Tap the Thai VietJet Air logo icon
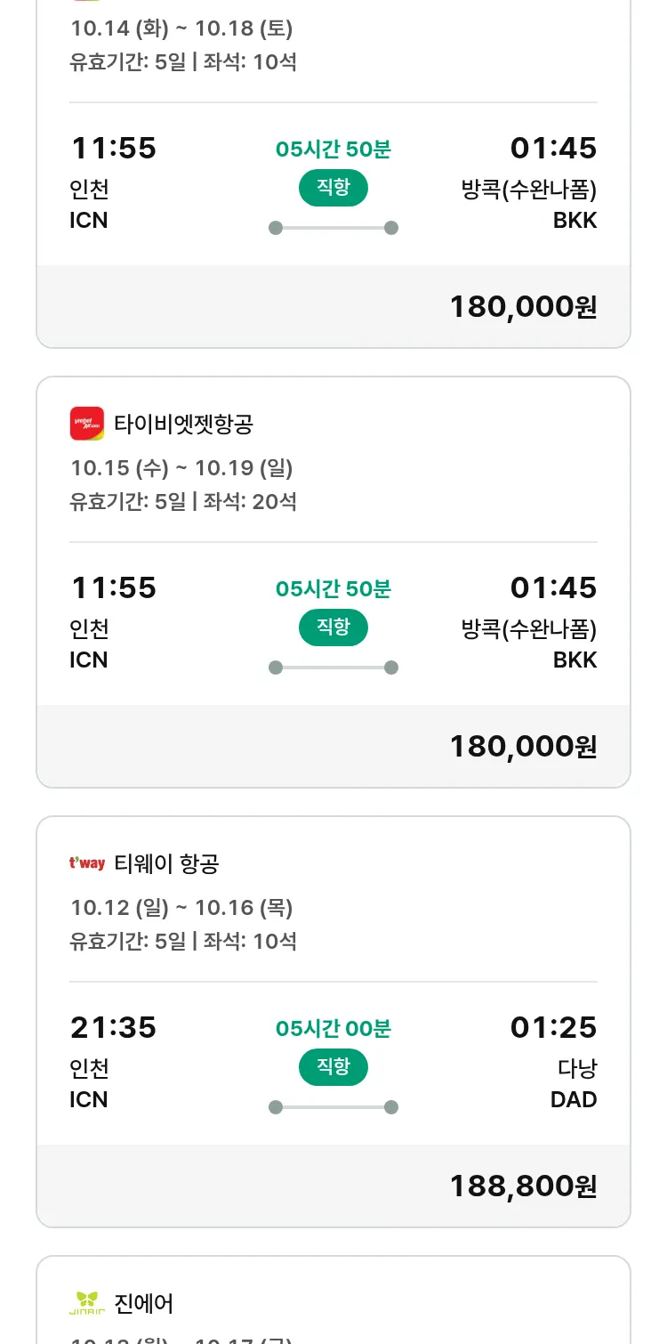 (x=86, y=424)
